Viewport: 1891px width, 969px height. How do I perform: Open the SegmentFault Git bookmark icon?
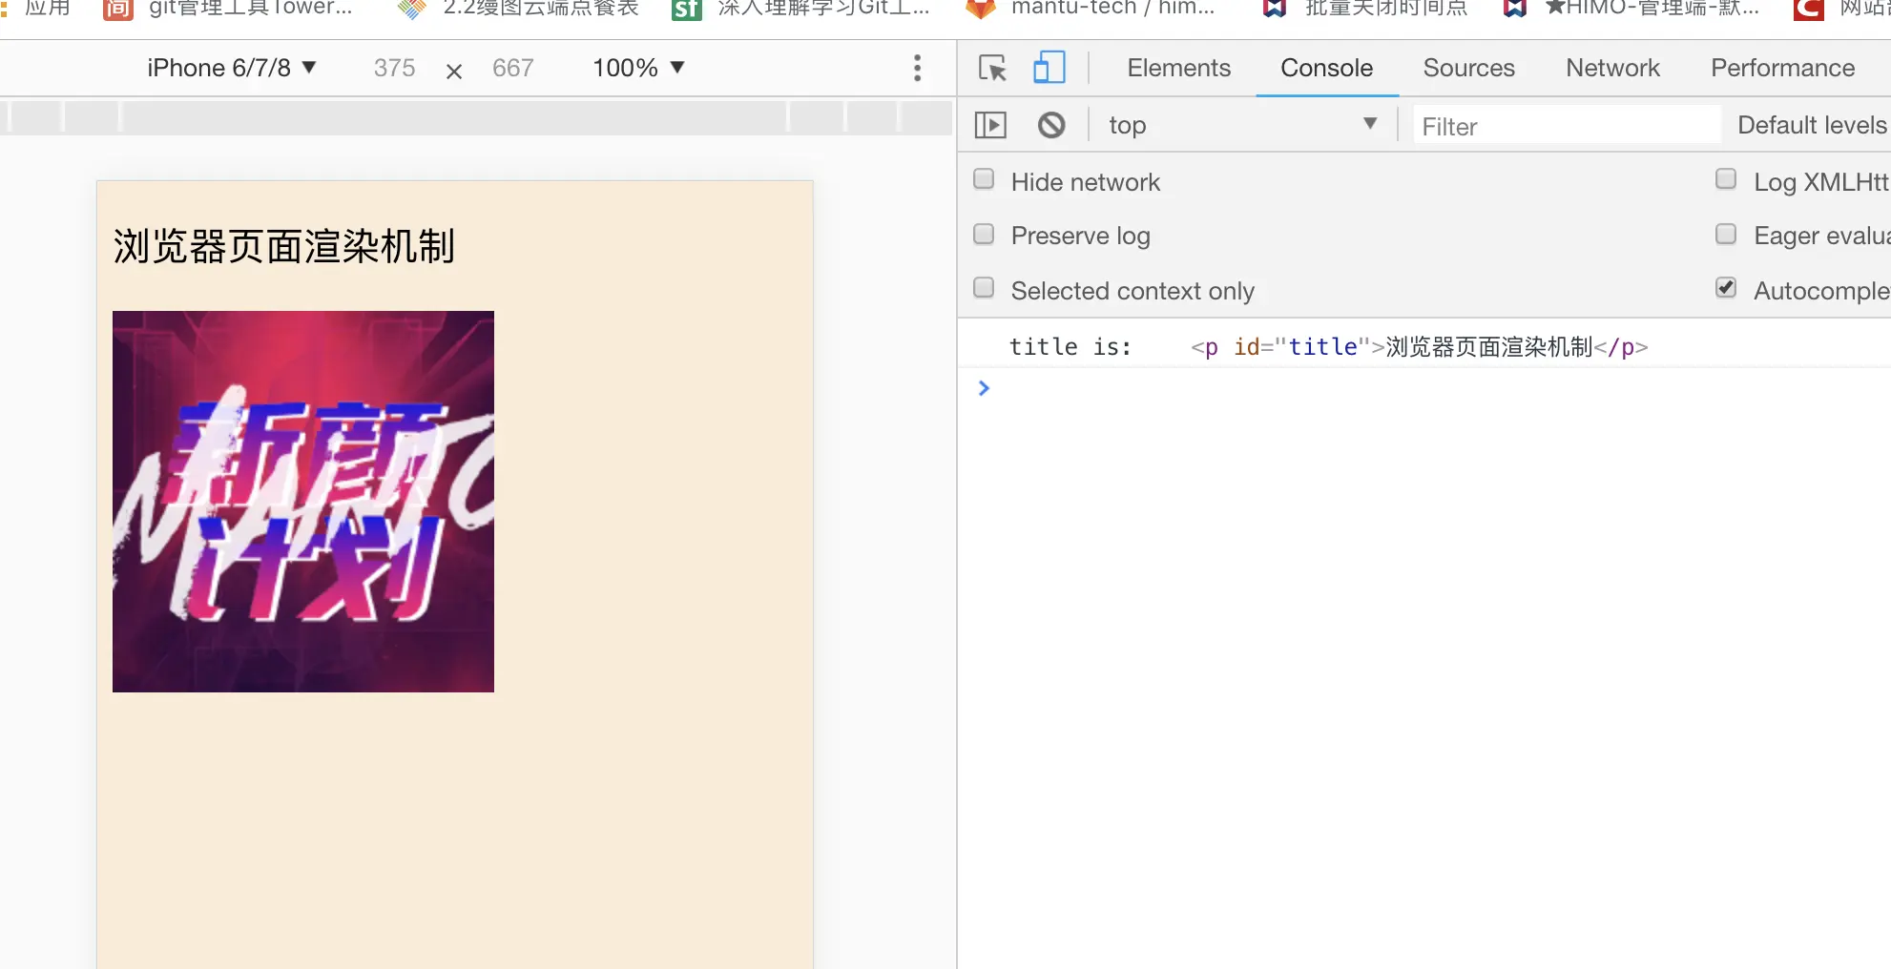tap(686, 9)
